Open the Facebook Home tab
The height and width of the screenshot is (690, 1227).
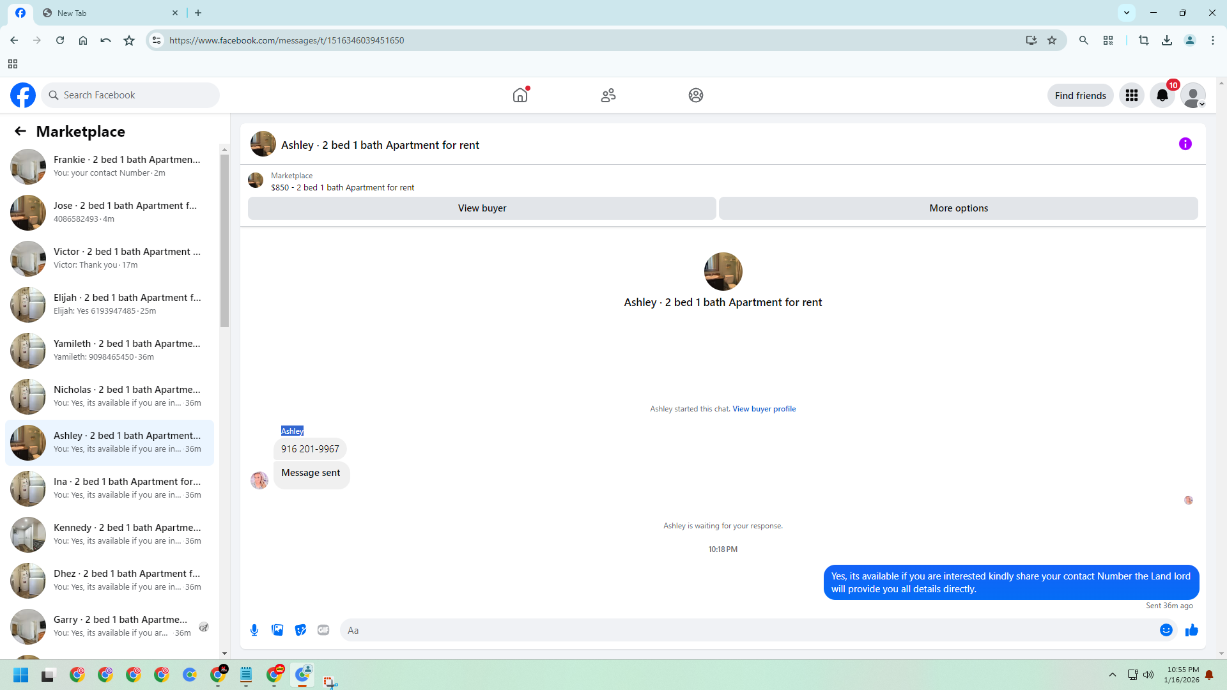pyautogui.click(x=520, y=95)
